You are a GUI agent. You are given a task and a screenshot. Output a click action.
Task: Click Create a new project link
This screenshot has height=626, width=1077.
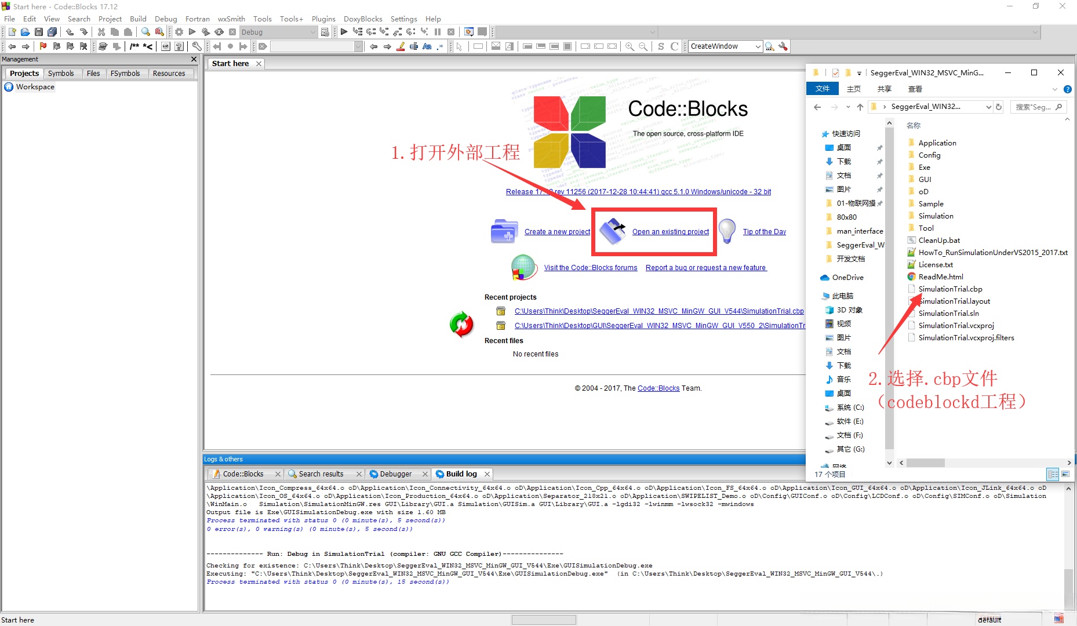click(557, 232)
